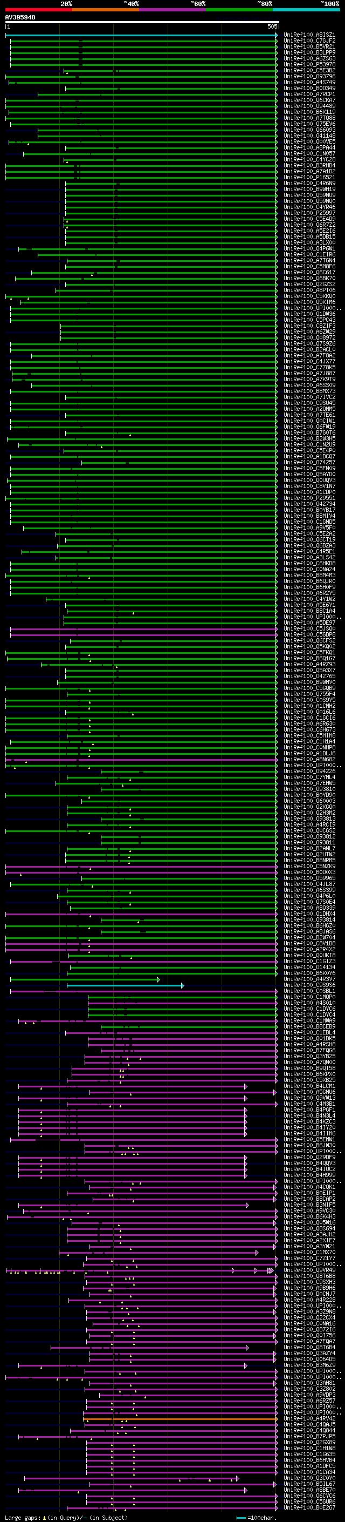The width and height of the screenshot is (345, 1522).
Task: Click the purple ~60% legend segment
Action: point(172,10)
